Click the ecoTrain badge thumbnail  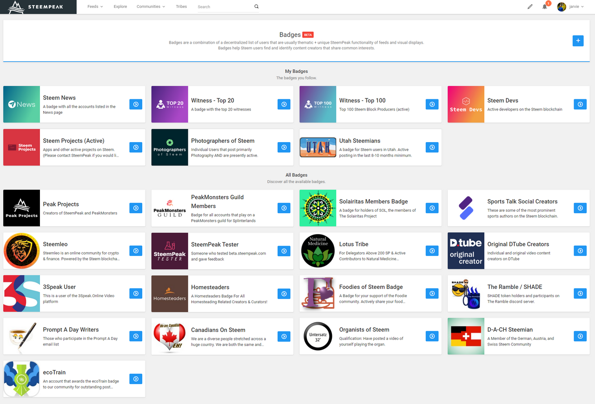pos(22,379)
